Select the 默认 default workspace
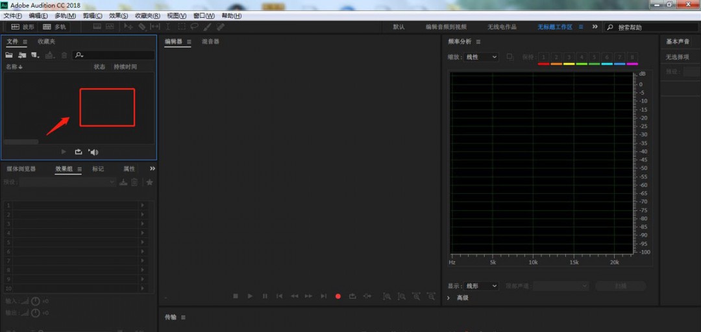Viewport: 701px width, 332px height. pos(399,27)
